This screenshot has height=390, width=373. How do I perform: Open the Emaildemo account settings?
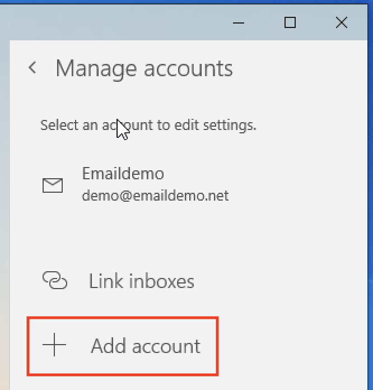(x=123, y=173)
